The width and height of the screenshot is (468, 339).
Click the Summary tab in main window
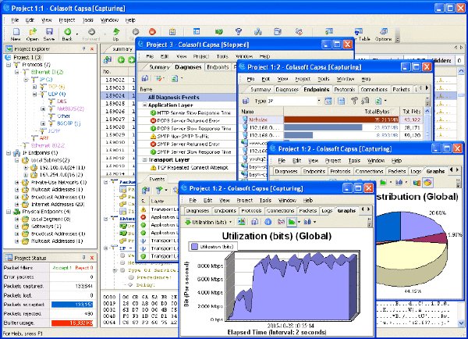[x=122, y=49]
